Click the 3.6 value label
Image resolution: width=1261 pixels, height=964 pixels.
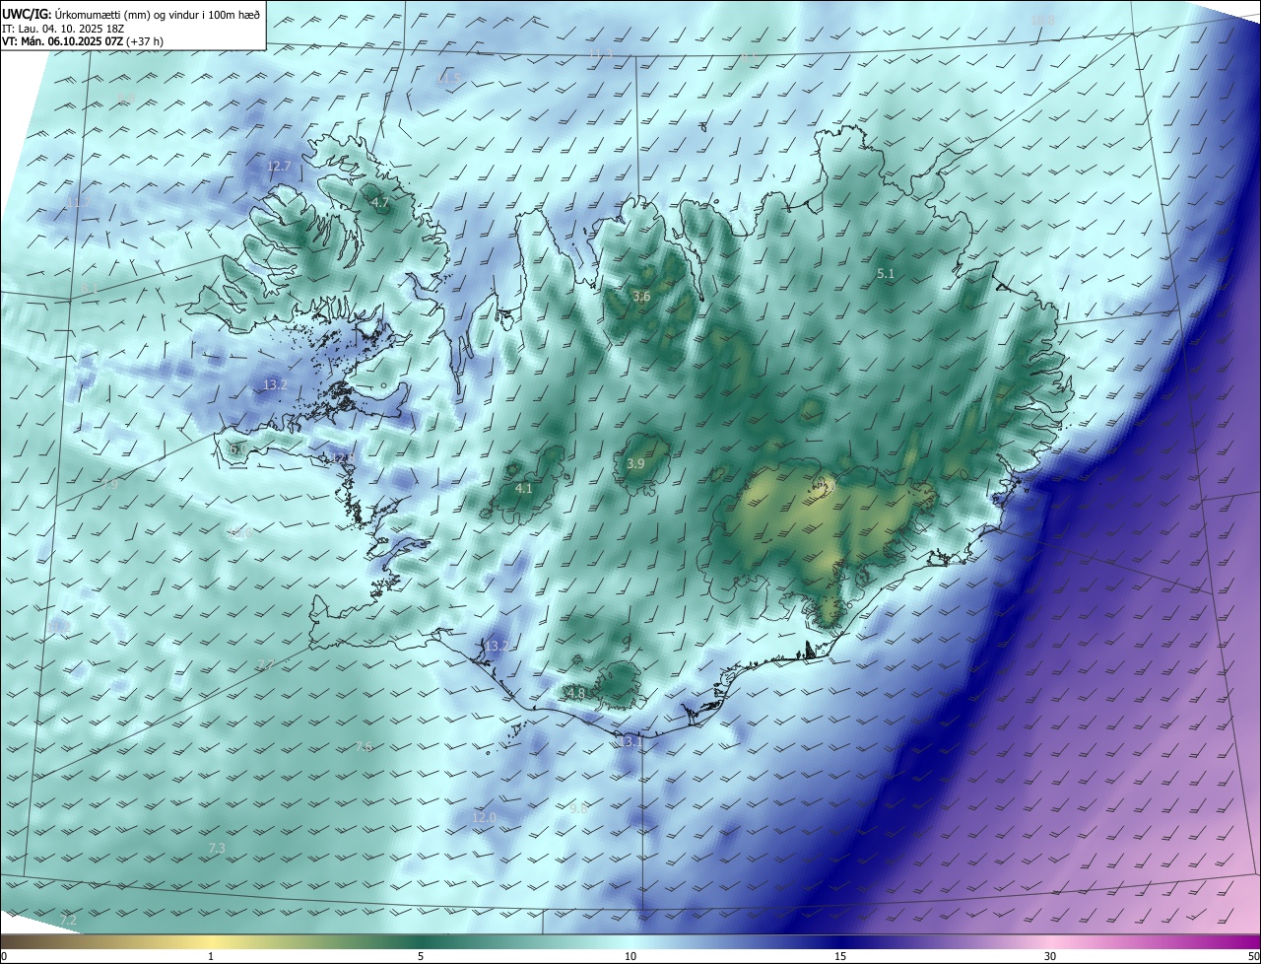point(641,296)
